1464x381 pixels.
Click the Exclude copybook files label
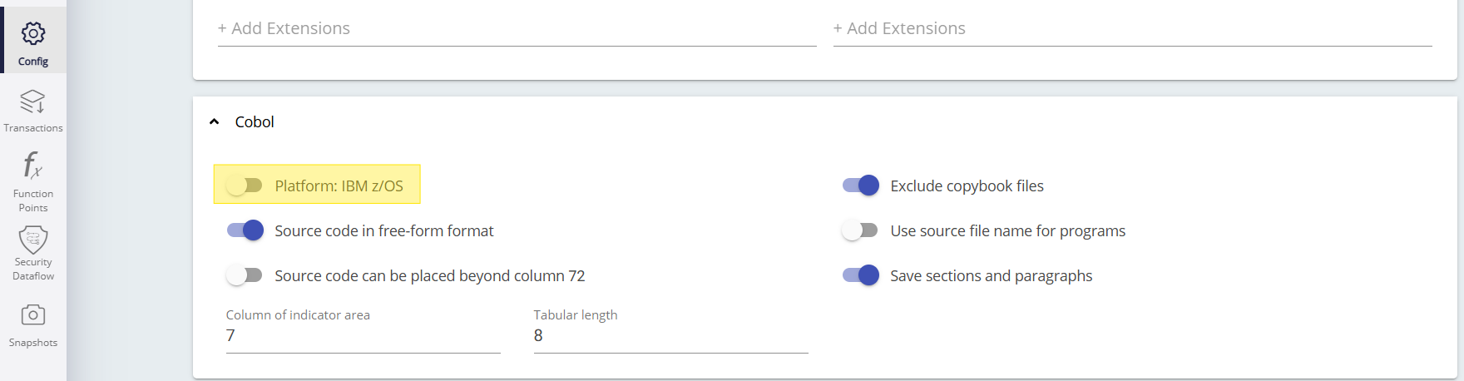pyautogui.click(x=967, y=186)
